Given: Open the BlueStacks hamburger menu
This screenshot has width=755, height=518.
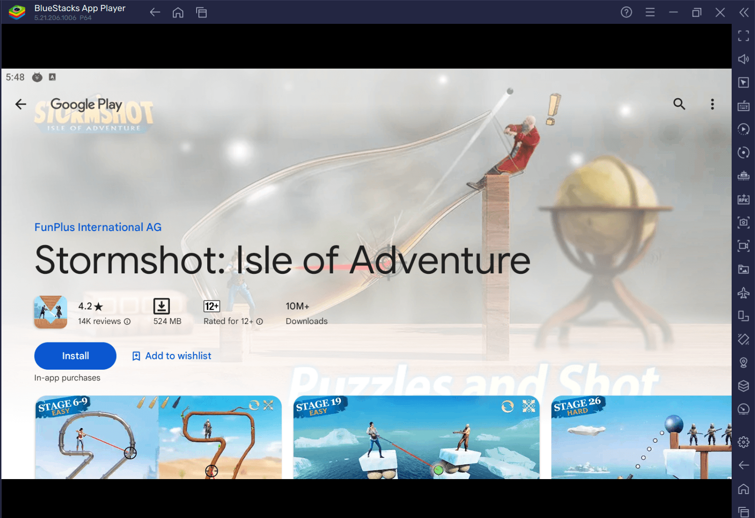Looking at the screenshot, I should click(650, 12).
